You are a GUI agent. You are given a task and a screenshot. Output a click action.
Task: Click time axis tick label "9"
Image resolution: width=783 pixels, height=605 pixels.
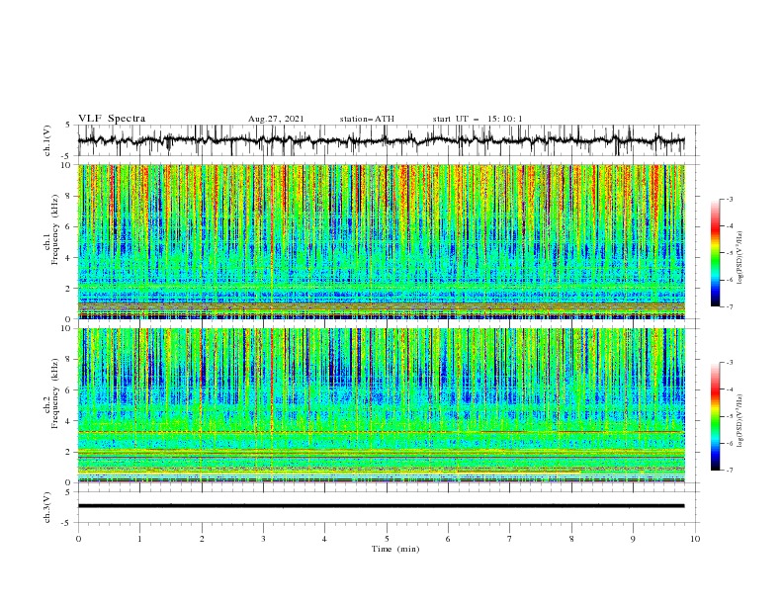pos(633,539)
